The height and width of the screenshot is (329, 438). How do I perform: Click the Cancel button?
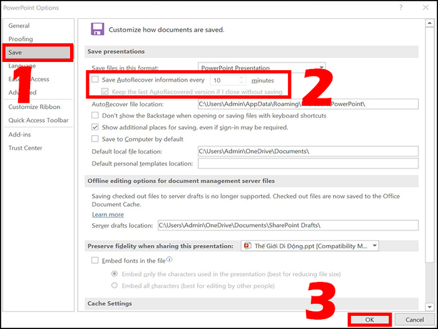pos(414,320)
